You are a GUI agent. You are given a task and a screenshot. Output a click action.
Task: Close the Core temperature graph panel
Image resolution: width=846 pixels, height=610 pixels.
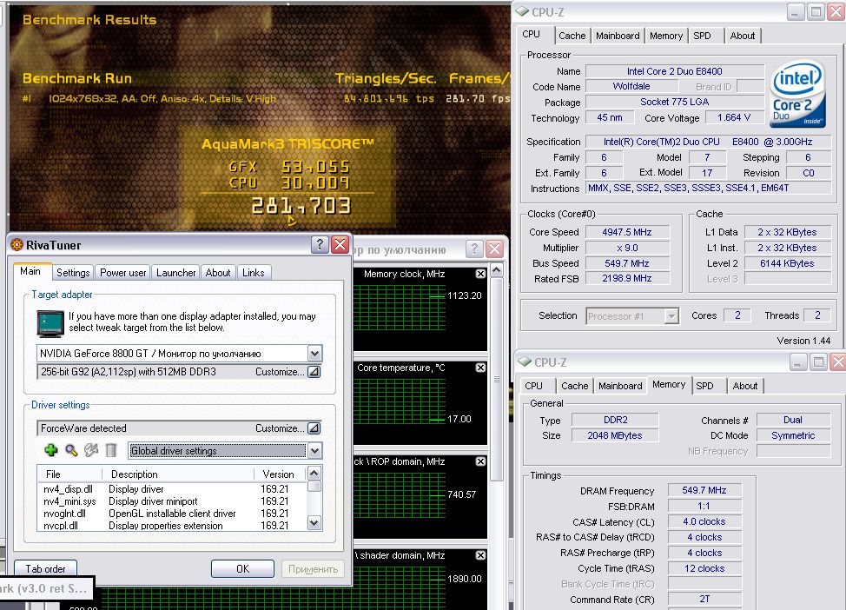(480, 368)
